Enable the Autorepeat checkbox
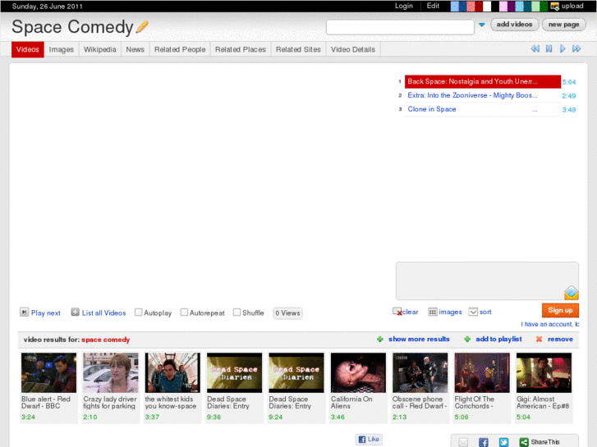This screenshot has height=447, width=597. pos(184,312)
